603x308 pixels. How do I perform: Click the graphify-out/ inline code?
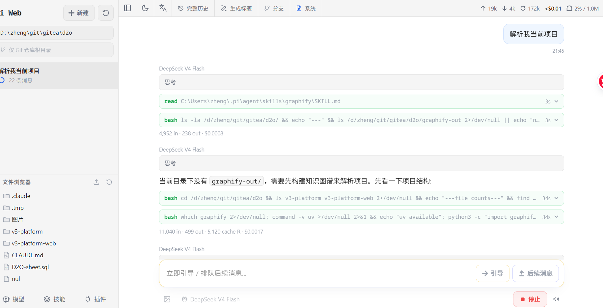(236, 181)
